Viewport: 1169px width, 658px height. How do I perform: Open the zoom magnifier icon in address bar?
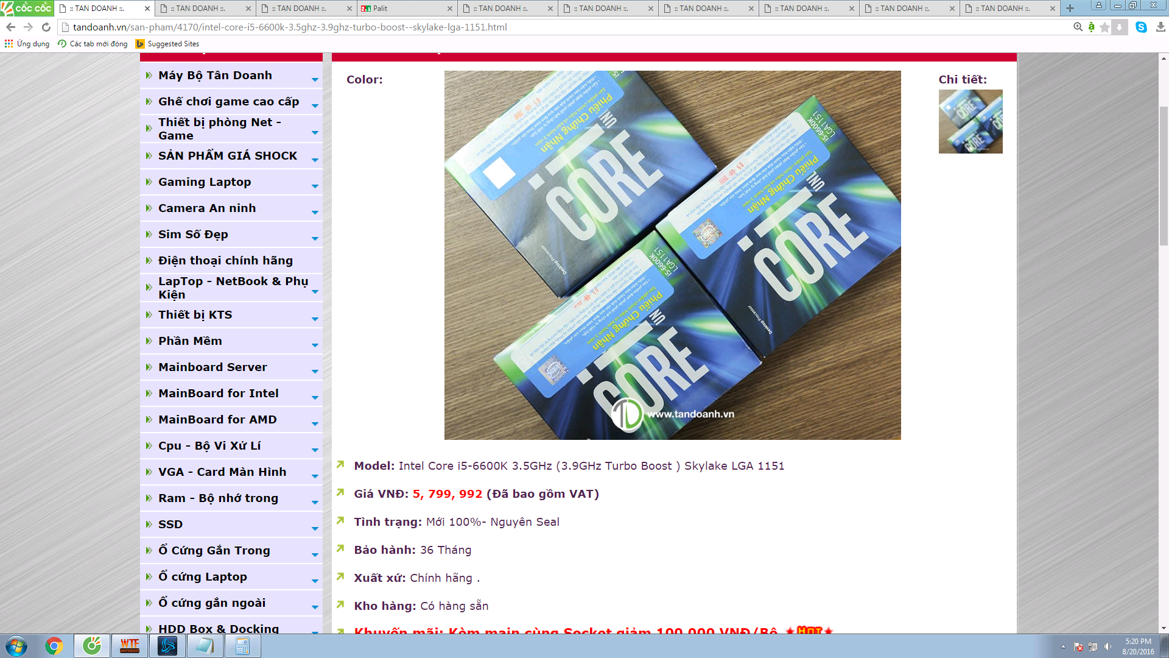pos(1078,27)
